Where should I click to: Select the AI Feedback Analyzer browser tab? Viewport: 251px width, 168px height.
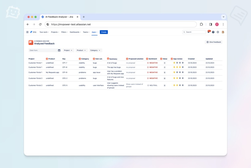tap(60, 17)
